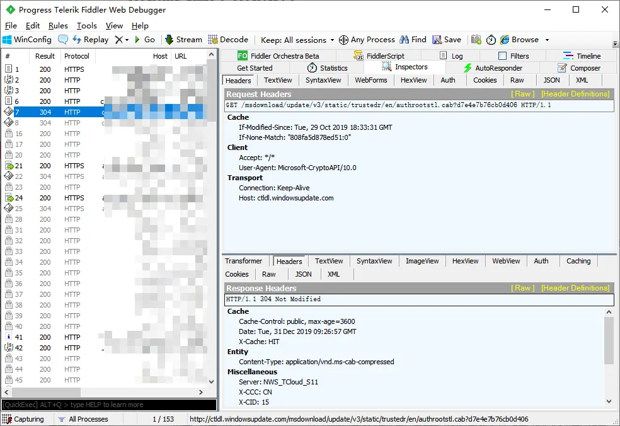Toggle Capturing in status bar
Screen dimensions: 620x426
click(x=23, y=419)
